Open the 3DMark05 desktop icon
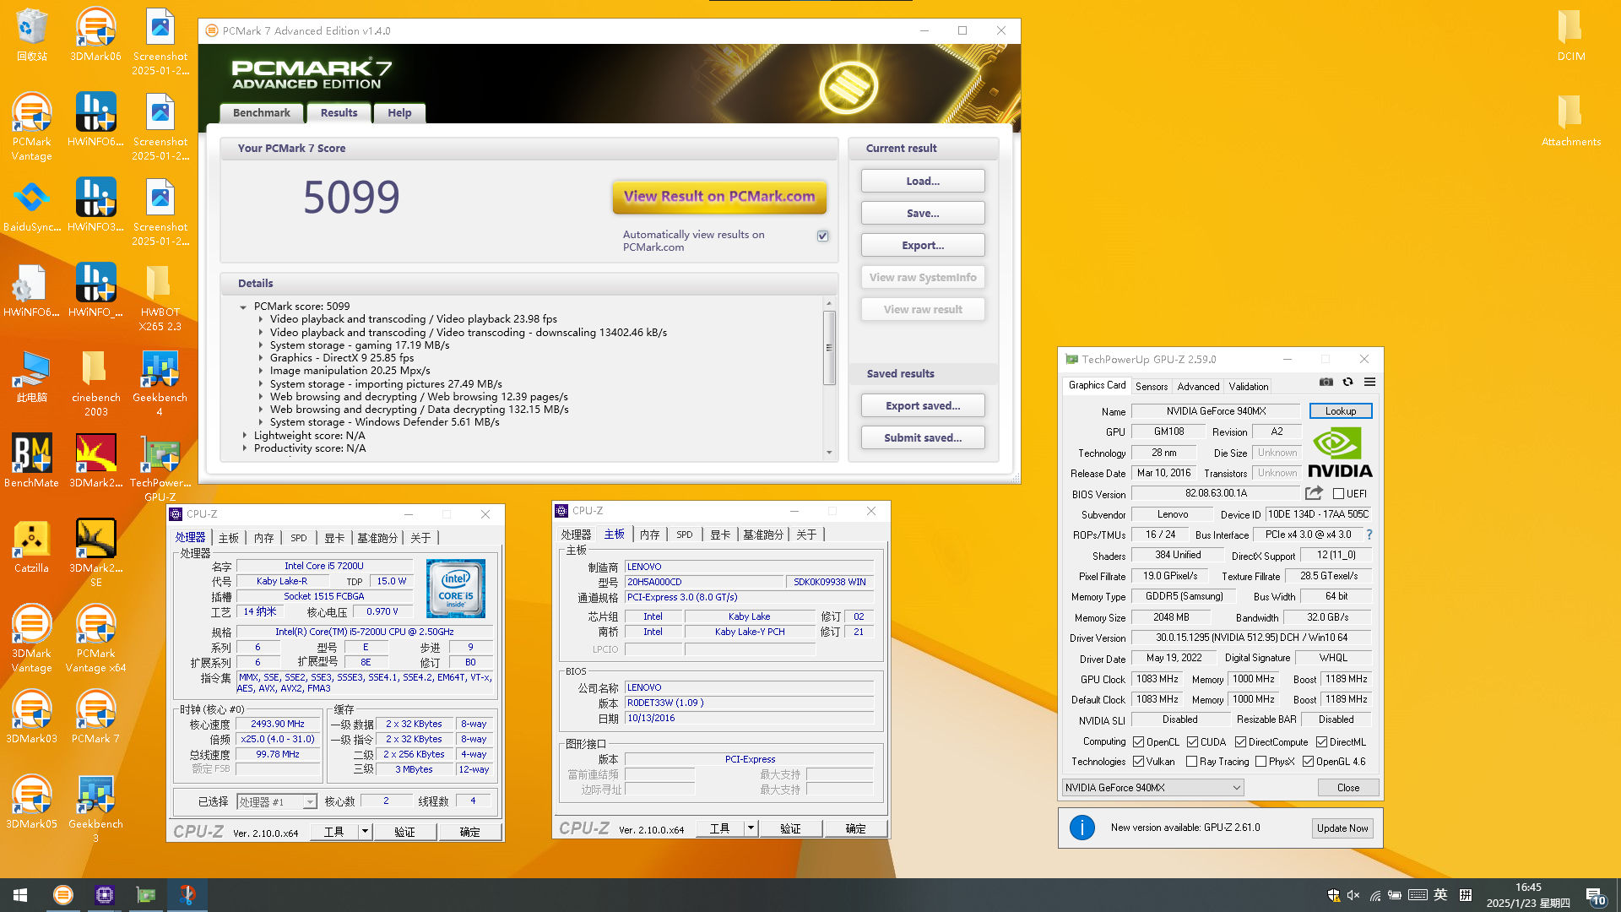The image size is (1621, 912). coord(32,803)
